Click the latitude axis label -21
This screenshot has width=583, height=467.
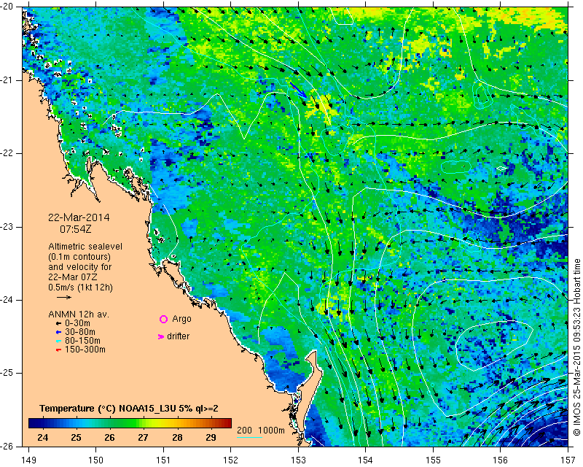tap(7, 80)
